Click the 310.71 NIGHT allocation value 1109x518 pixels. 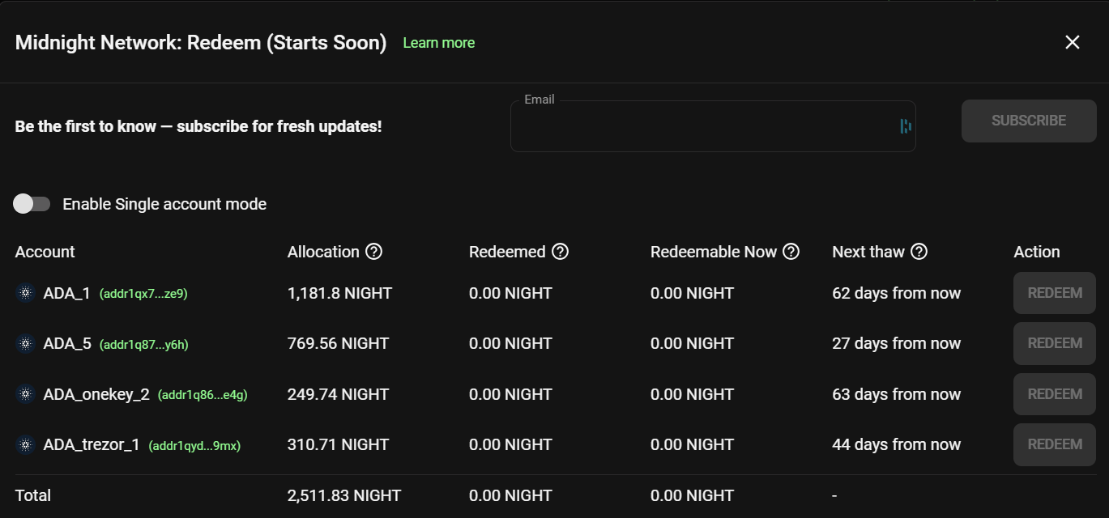(338, 444)
